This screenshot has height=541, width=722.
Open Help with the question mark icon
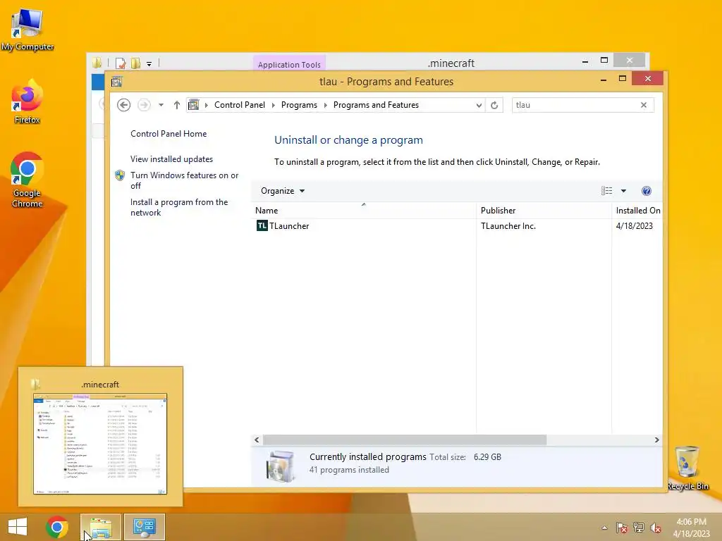[646, 190]
